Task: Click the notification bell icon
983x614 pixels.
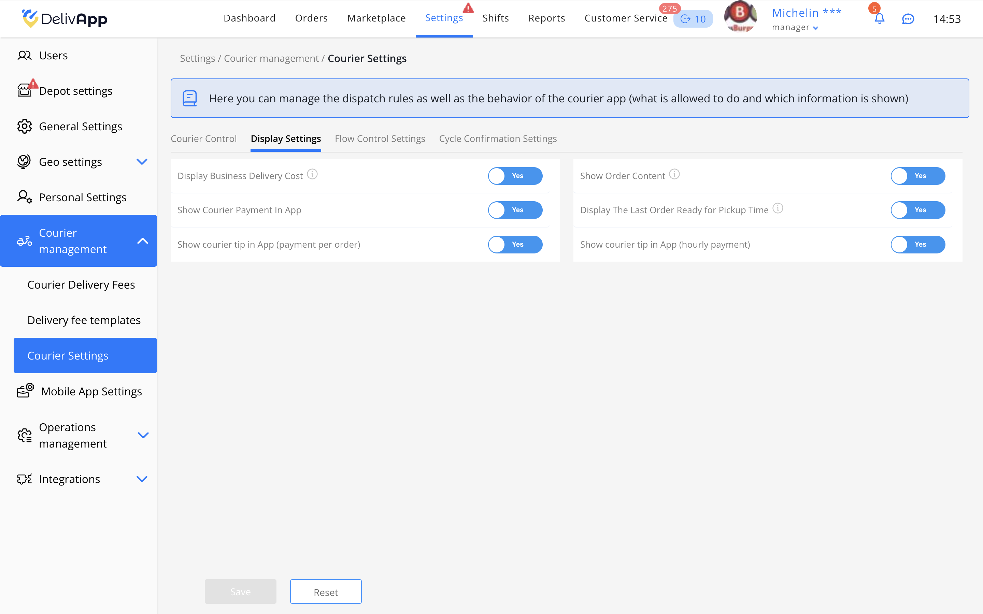Action: 879,19
